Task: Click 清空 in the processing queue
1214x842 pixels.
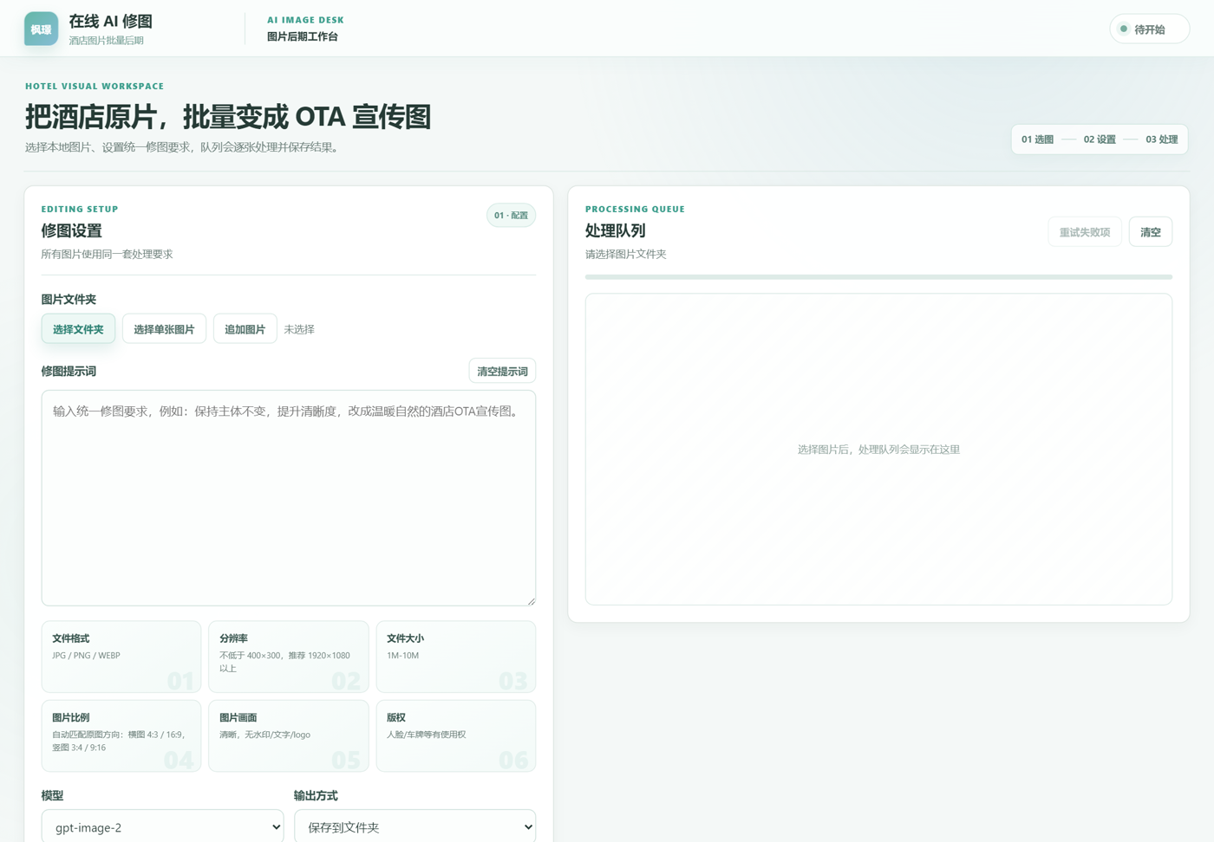Action: pos(1151,232)
